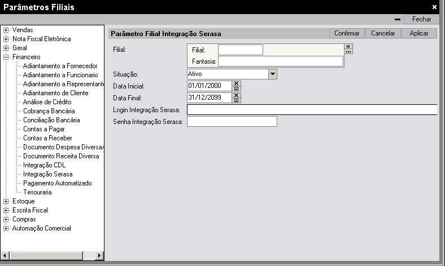Select Integração Serasa in tree
The width and height of the screenshot is (445, 266).
[x=47, y=175]
